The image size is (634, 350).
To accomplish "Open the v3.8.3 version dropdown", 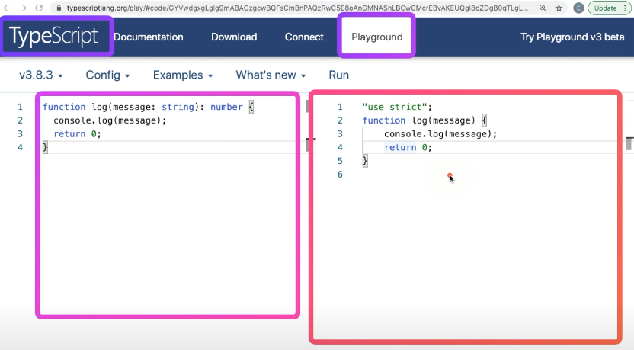I will tap(41, 75).
